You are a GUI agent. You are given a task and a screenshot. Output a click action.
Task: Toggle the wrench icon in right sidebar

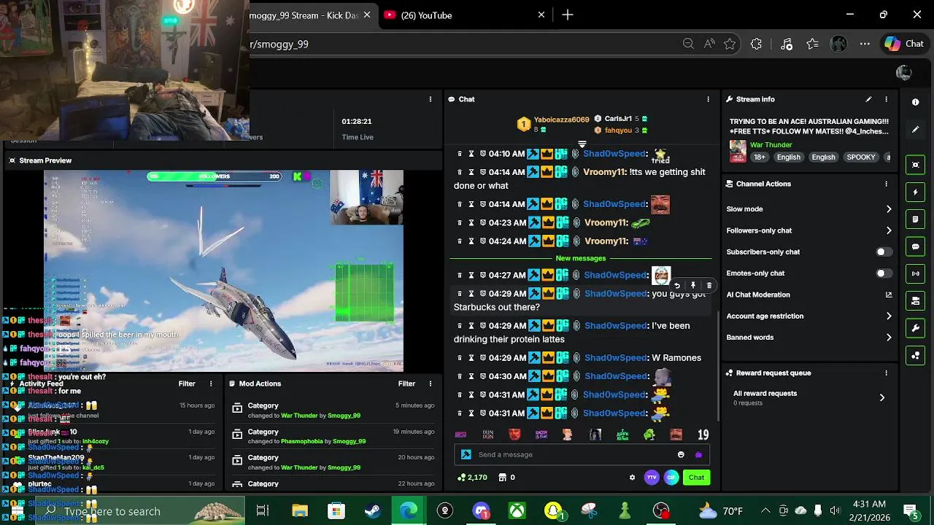click(x=916, y=328)
